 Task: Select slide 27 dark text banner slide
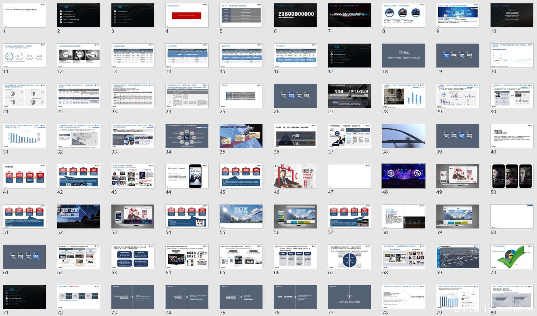[x=349, y=96]
